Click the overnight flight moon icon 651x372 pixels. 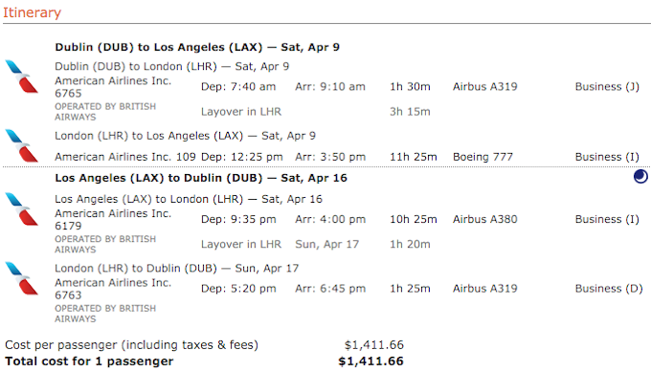(640, 176)
